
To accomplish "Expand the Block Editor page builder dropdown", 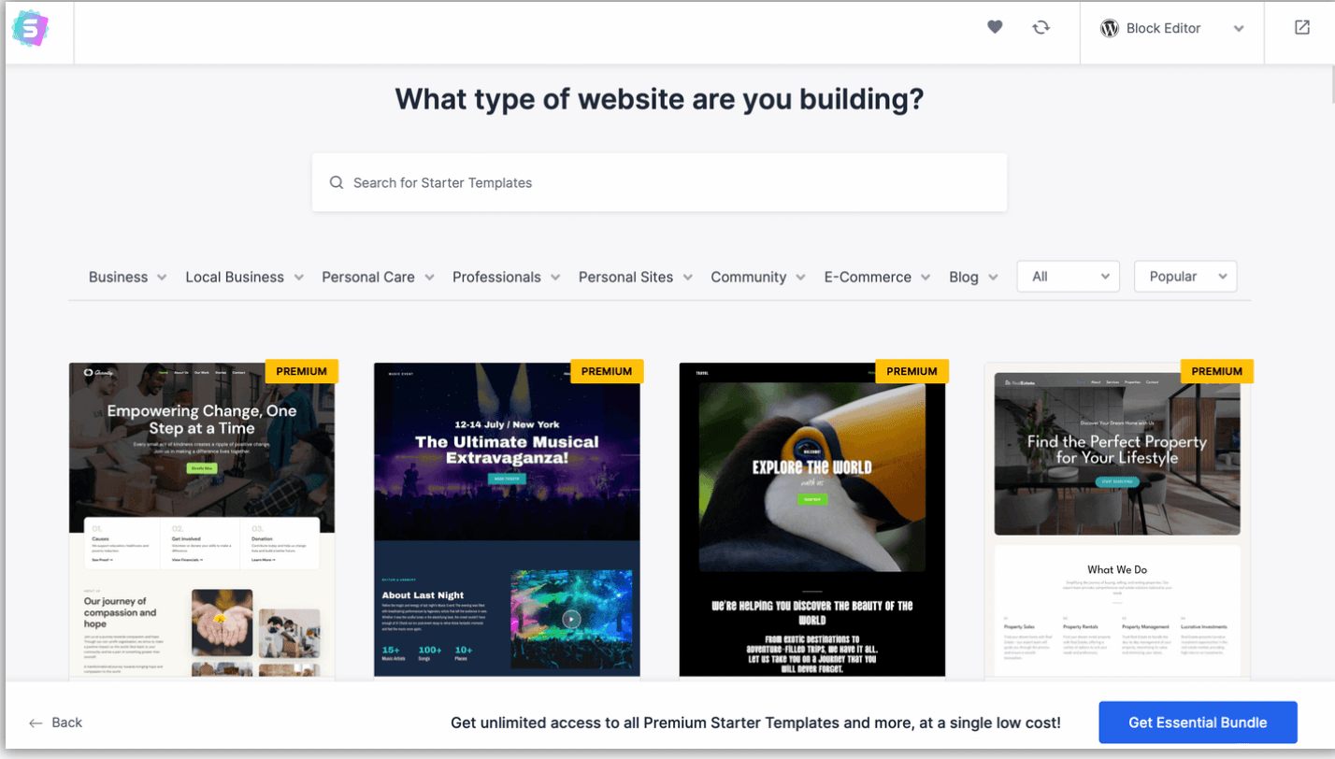I will [1172, 28].
